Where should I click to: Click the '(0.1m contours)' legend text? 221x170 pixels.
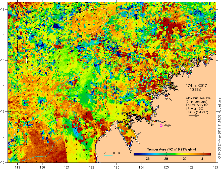click(197, 102)
